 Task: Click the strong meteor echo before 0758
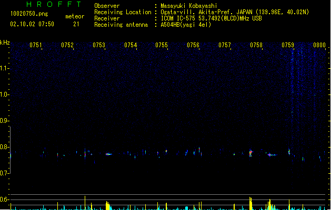click(x=250, y=153)
